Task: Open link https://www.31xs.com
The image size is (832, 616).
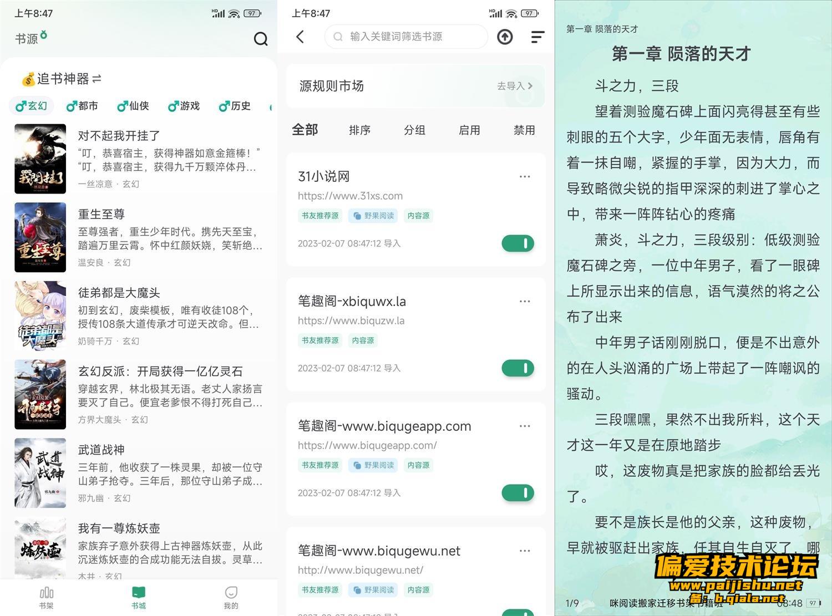Action: [x=350, y=196]
